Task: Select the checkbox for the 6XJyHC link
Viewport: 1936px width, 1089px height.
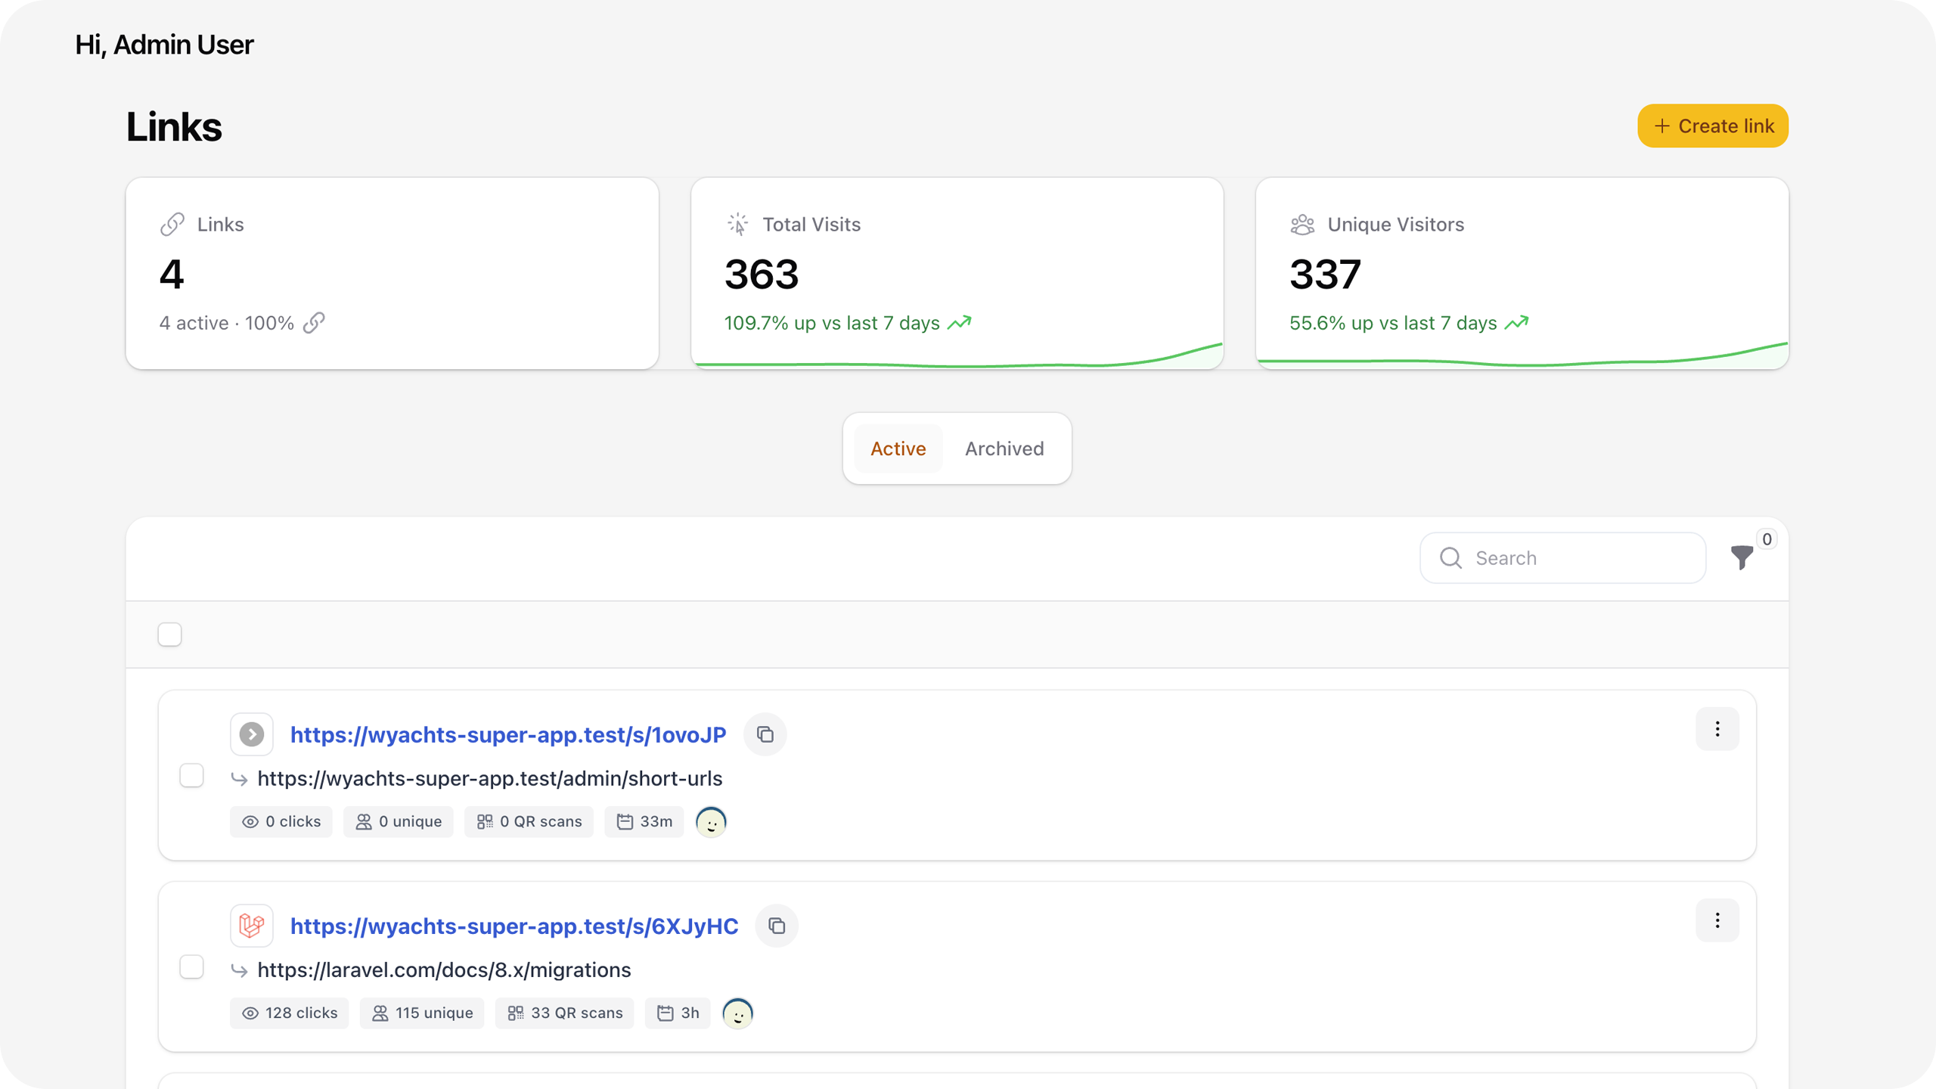Action: pyautogui.click(x=191, y=966)
